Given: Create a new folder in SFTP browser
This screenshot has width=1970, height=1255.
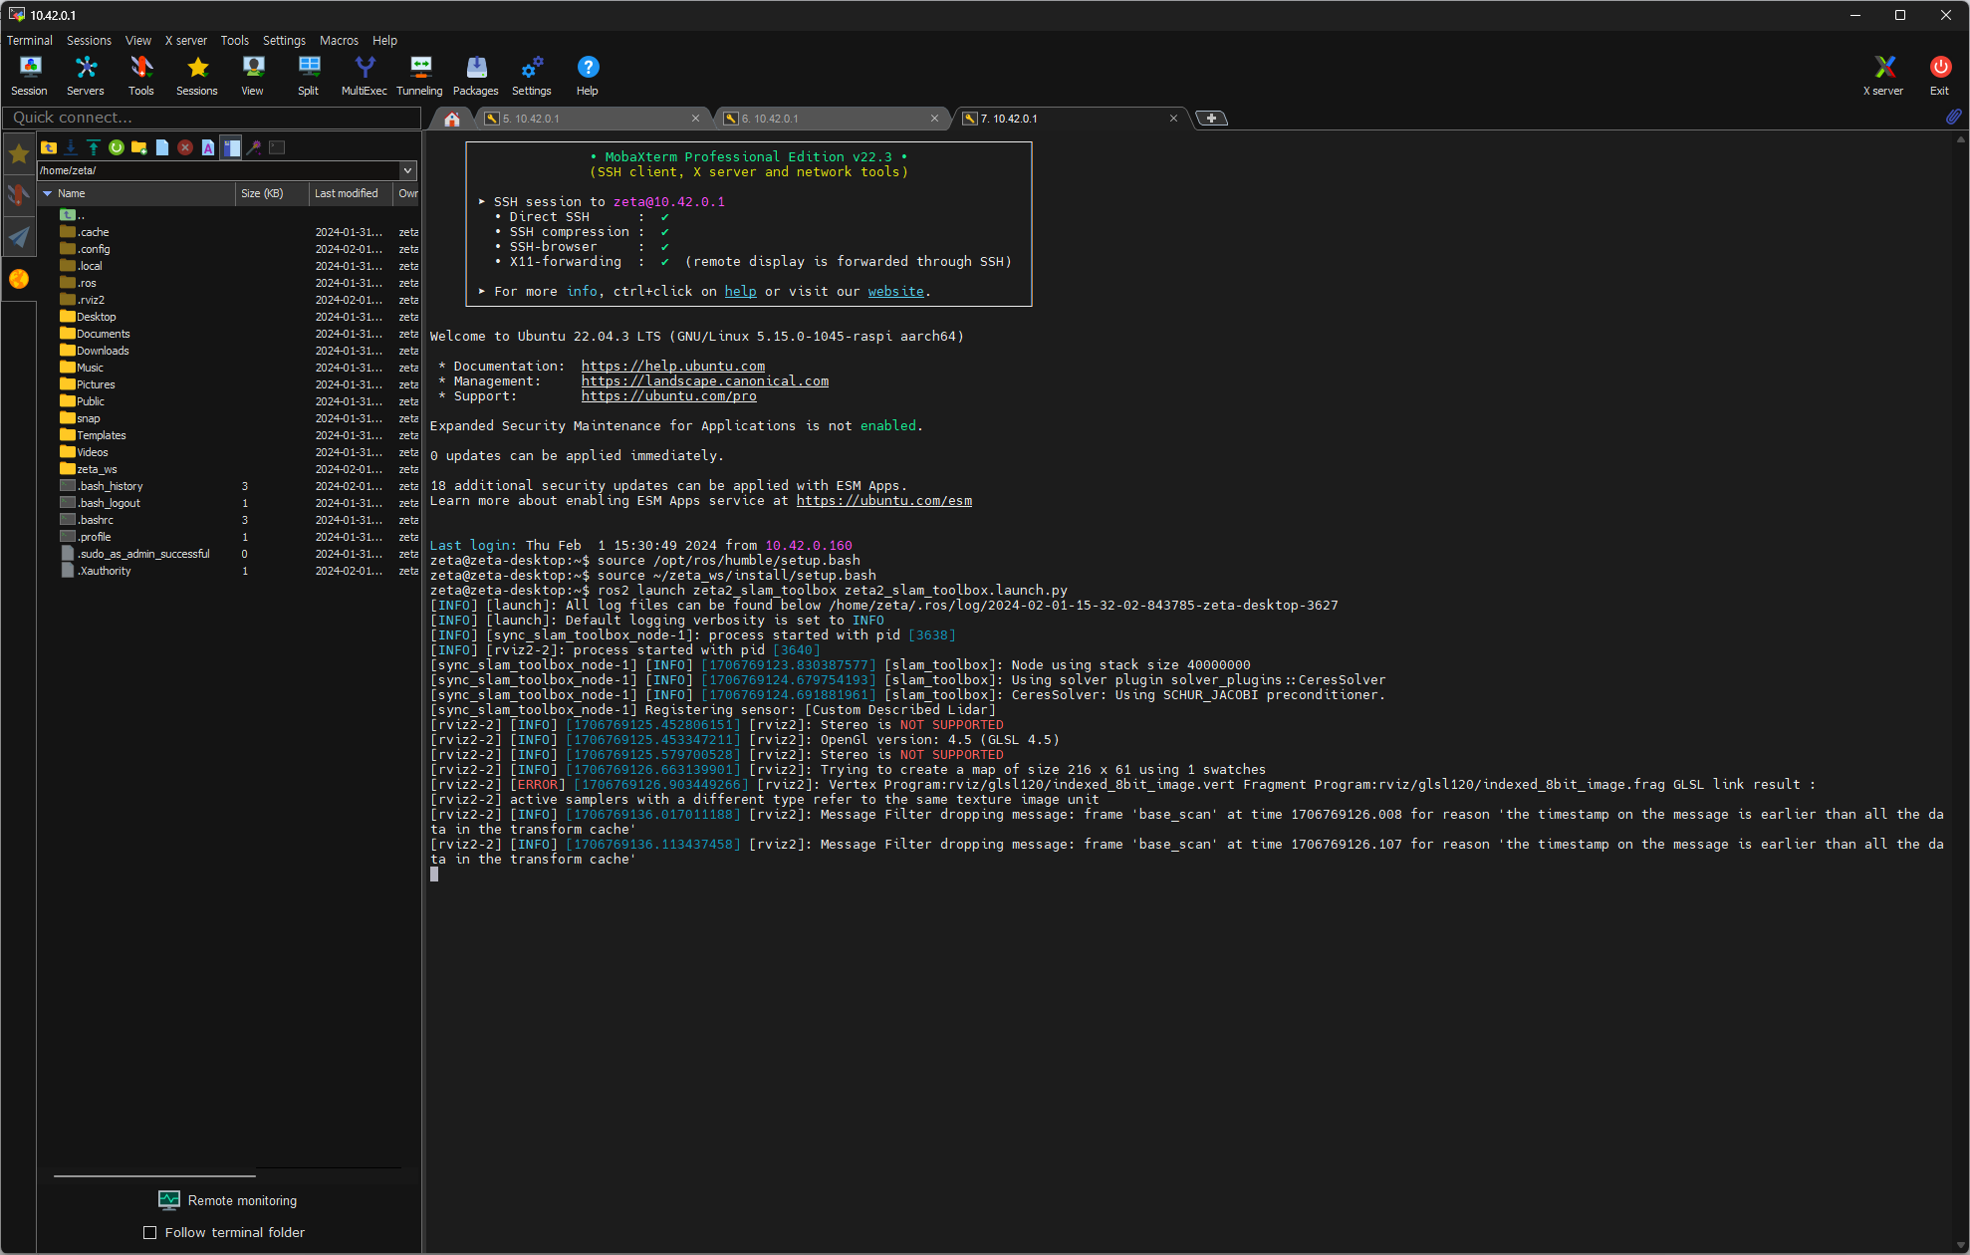Looking at the screenshot, I should point(139,147).
